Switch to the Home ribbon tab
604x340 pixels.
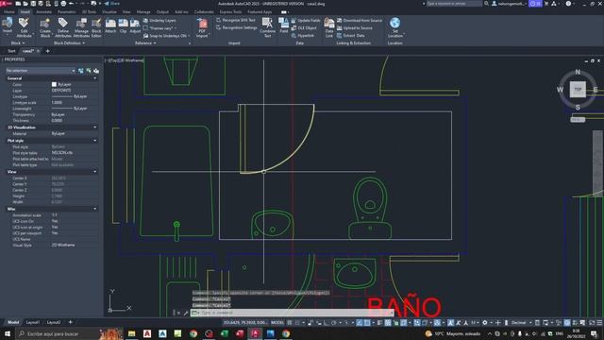pos(8,12)
